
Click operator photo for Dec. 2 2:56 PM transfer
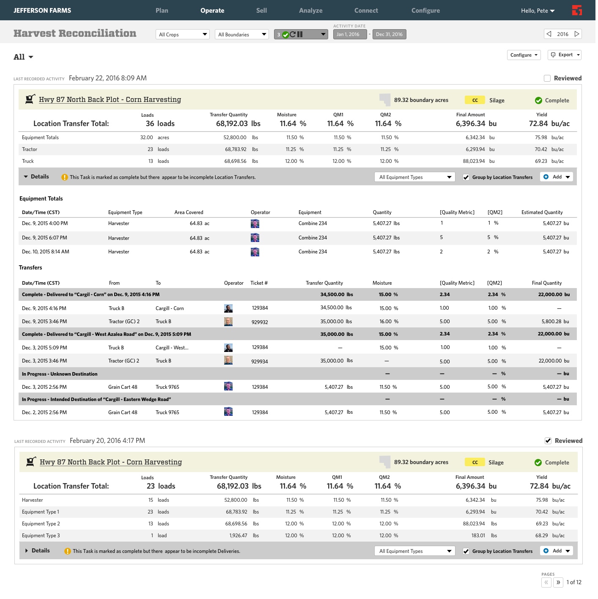[228, 412]
